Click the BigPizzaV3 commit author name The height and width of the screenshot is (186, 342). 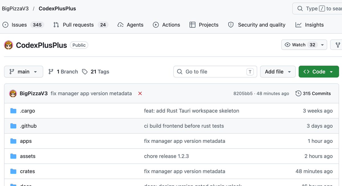[34, 93]
